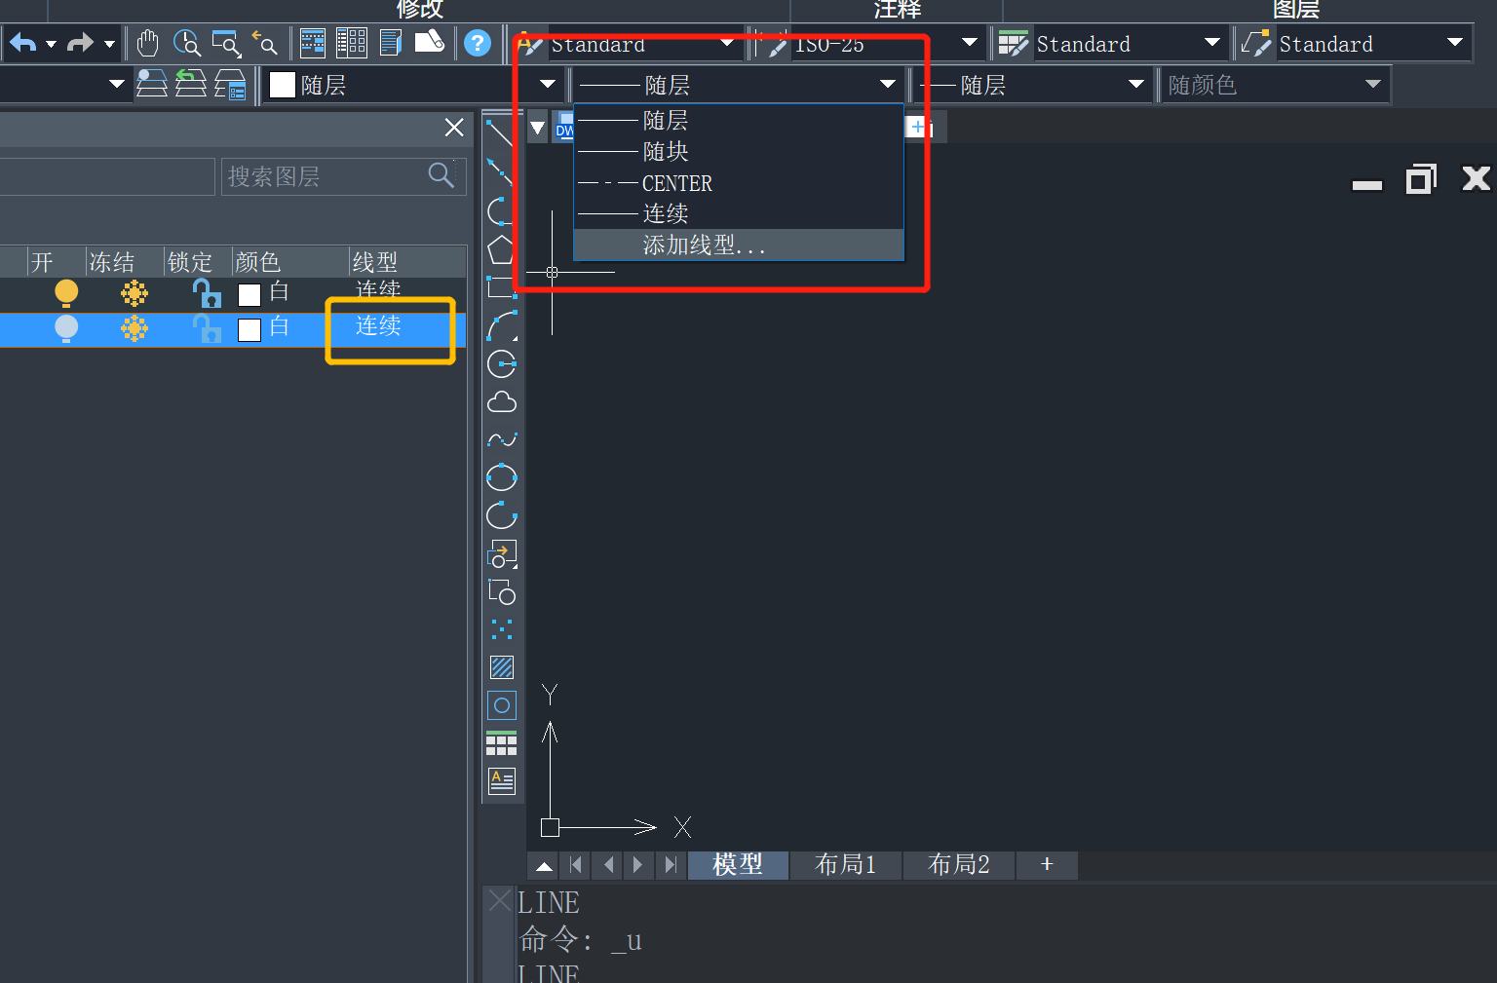Select the Elliptical arc tool
This screenshot has width=1497, height=983.
click(x=502, y=515)
